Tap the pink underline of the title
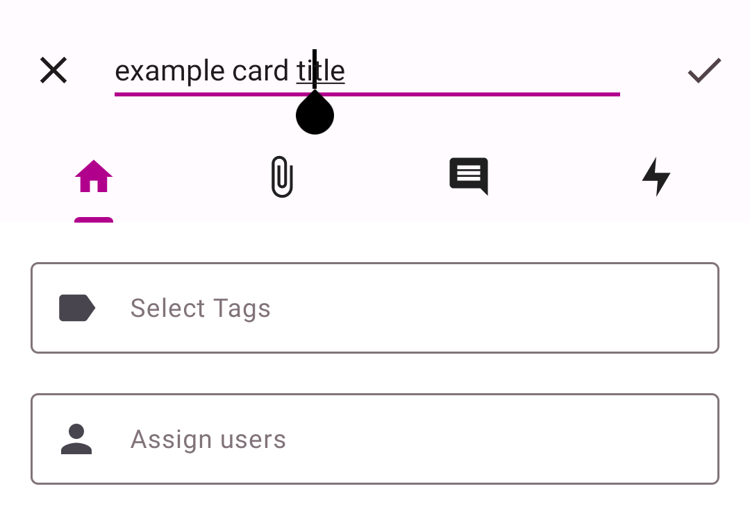The height and width of the screenshot is (509, 750). tap(367, 93)
